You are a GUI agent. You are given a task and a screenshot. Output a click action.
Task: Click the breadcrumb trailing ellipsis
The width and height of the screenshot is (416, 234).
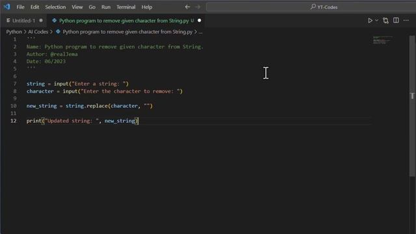(x=201, y=32)
